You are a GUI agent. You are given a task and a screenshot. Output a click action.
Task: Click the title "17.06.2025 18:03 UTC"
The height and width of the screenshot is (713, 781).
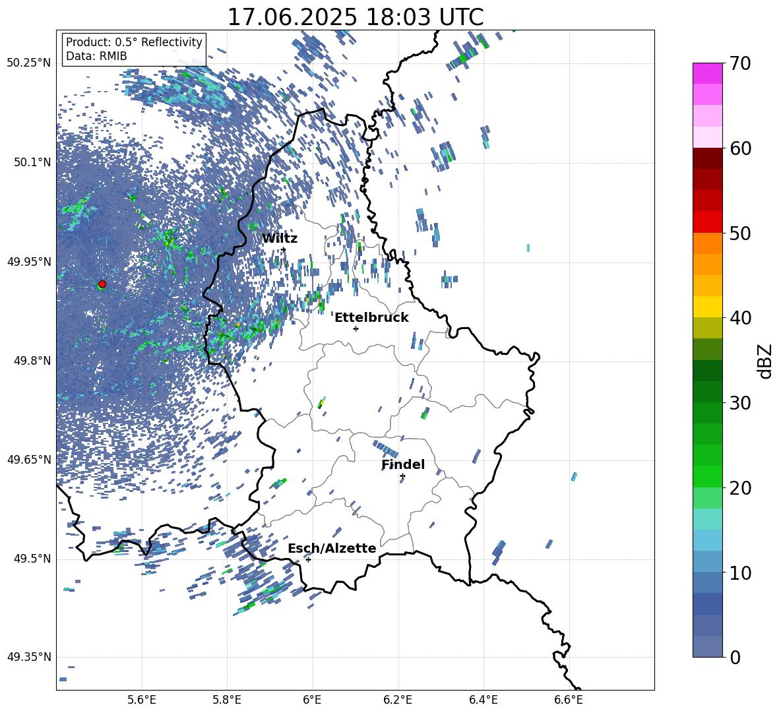click(x=355, y=17)
